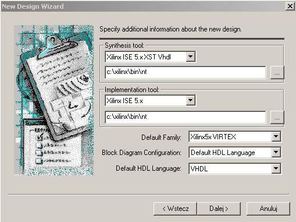Browse for the synthesis tool path
Screen dimensions: 296x222
click(x=277, y=73)
